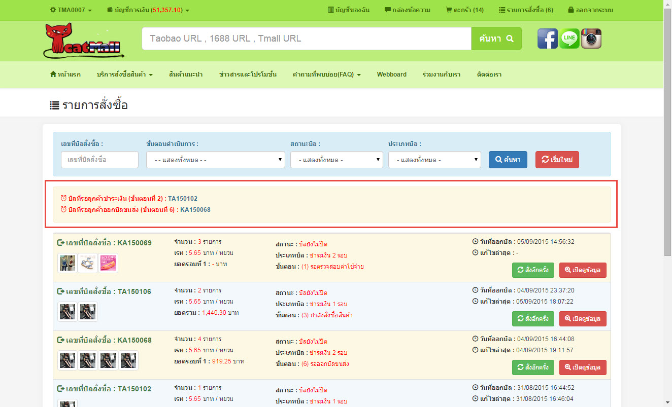Open the TMA0007 account dropdown
The height and width of the screenshot is (407, 672).
coord(71,10)
